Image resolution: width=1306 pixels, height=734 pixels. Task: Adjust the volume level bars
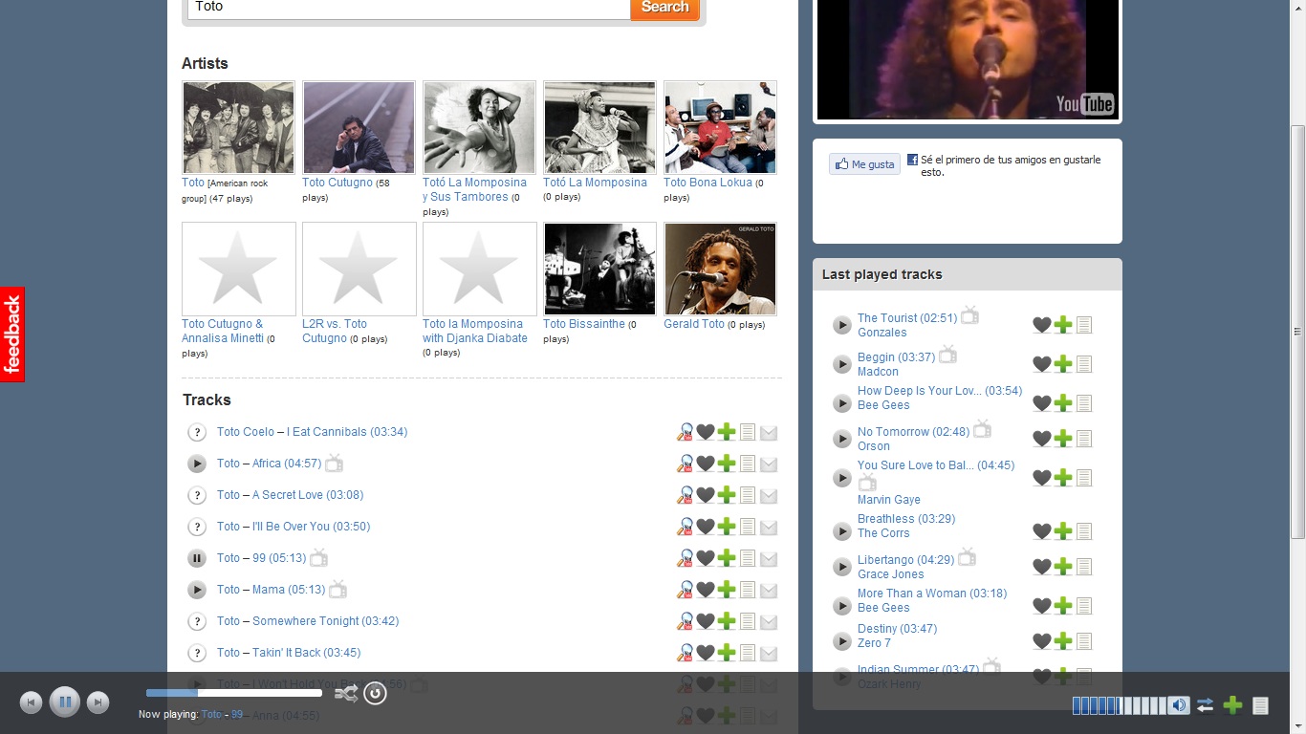coord(1119,705)
